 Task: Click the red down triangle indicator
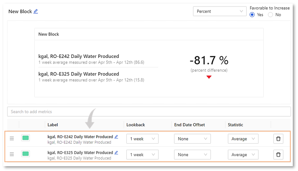pos(209,77)
